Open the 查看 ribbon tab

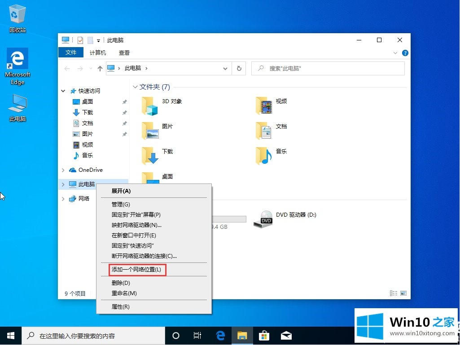click(124, 53)
